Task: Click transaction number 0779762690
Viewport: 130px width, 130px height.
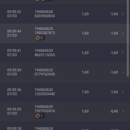Action: [45, 74]
